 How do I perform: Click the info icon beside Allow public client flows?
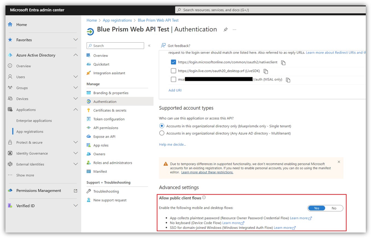pyautogui.click(x=204, y=198)
